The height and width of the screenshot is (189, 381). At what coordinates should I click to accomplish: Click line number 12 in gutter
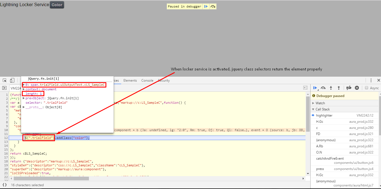pyautogui.click(x=6, y=138)
